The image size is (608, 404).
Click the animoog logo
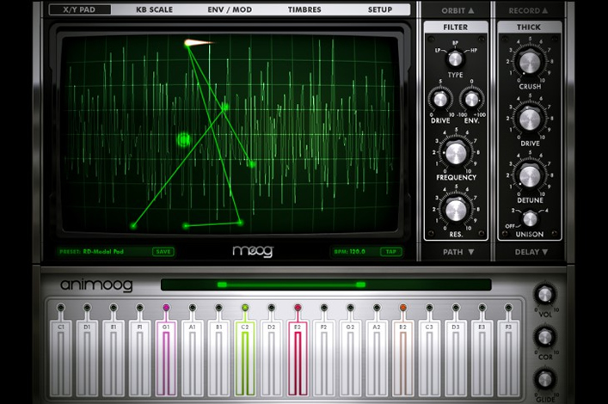96,285
